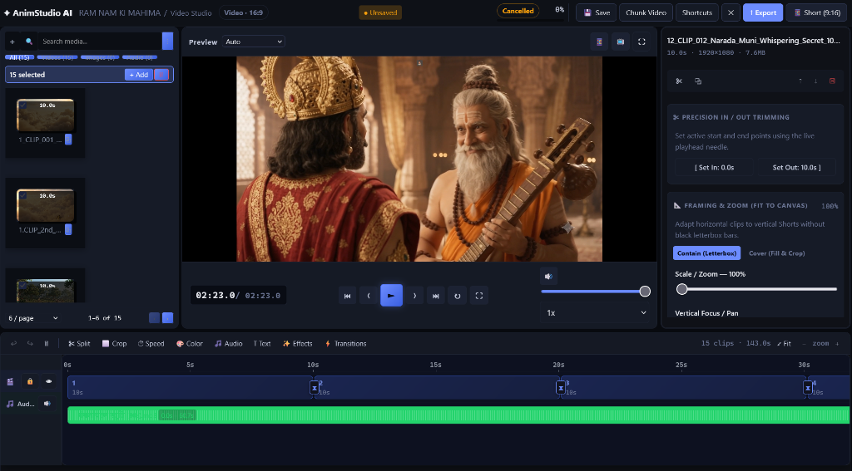Mute the audio track

click(x=47, y=404)
